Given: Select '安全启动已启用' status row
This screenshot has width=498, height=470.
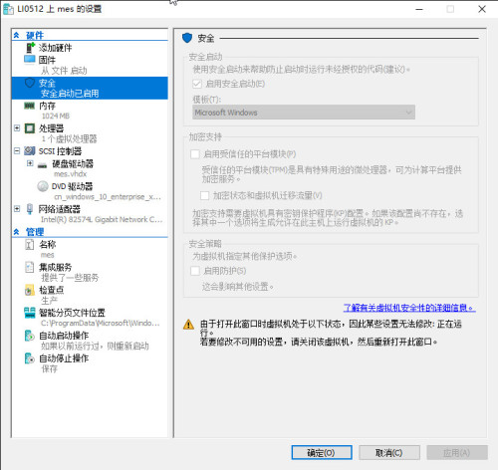Looking at the screenshot, I should (x=70, y=94).
